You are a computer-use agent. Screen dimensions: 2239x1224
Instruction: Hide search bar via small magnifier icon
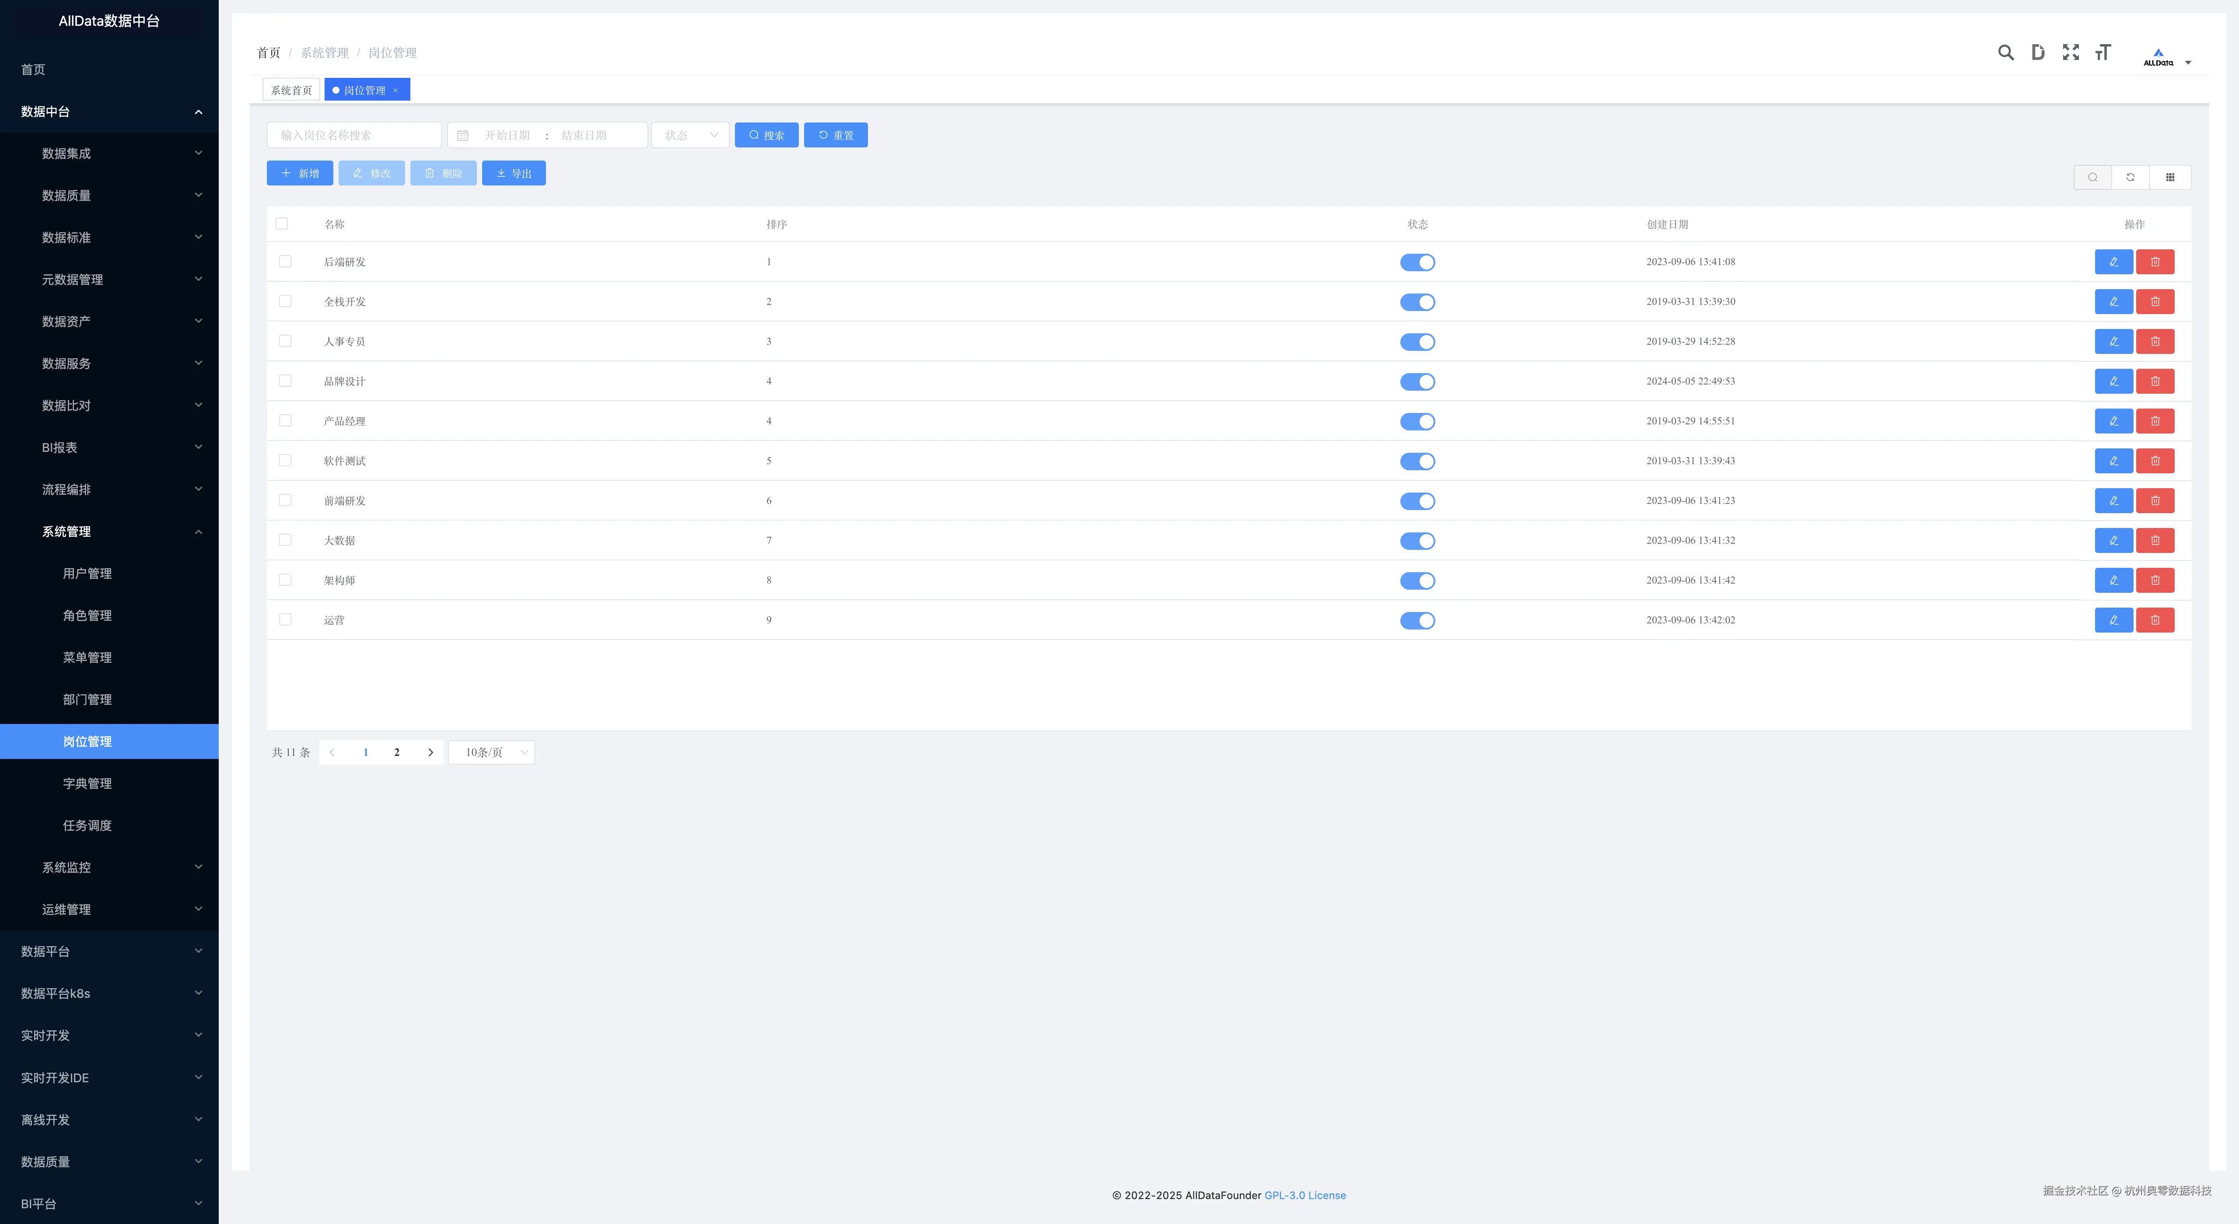pos(2093,177)
